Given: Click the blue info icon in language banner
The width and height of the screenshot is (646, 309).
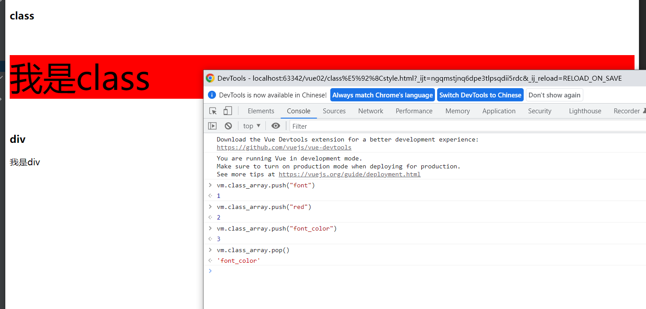Looking at the screenshot, I should click(x=212, y=95).
